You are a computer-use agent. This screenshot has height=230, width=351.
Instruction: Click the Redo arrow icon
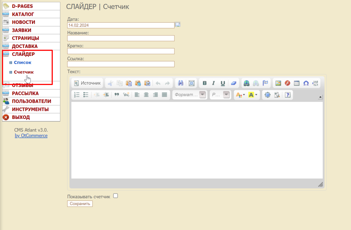tap(167, 83)
